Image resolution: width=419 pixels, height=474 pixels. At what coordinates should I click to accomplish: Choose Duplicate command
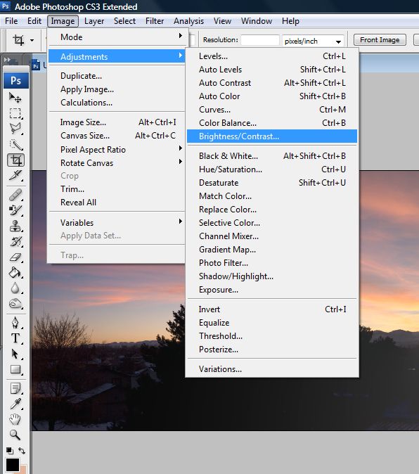click(117, 75)
